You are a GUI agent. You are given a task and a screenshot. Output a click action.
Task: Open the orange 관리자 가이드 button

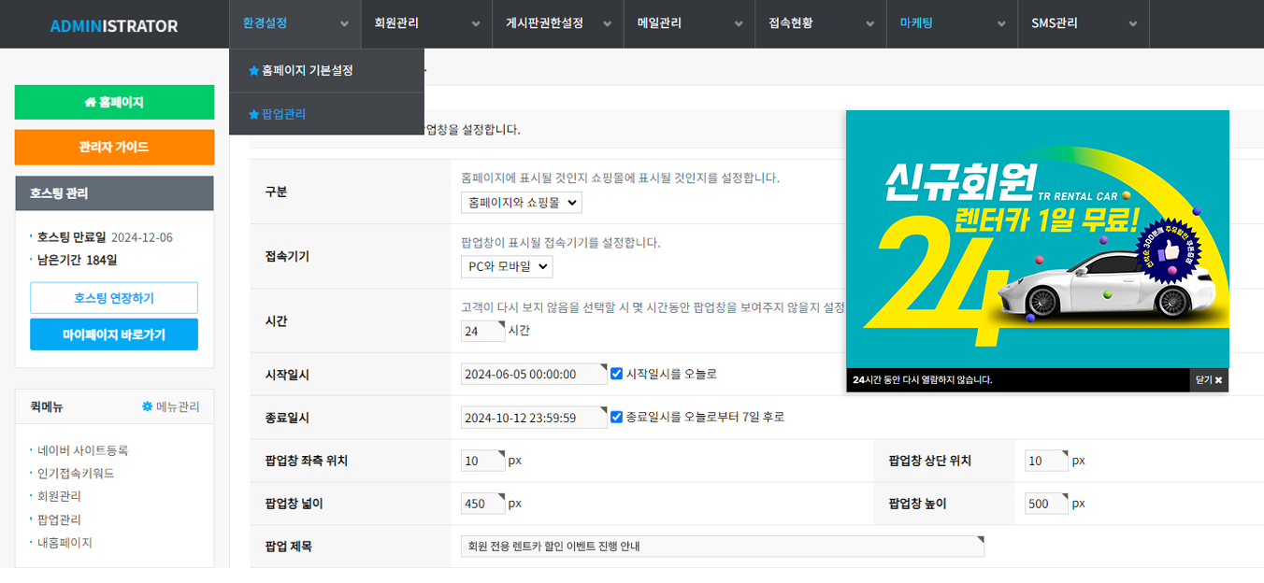coord(114,147)
